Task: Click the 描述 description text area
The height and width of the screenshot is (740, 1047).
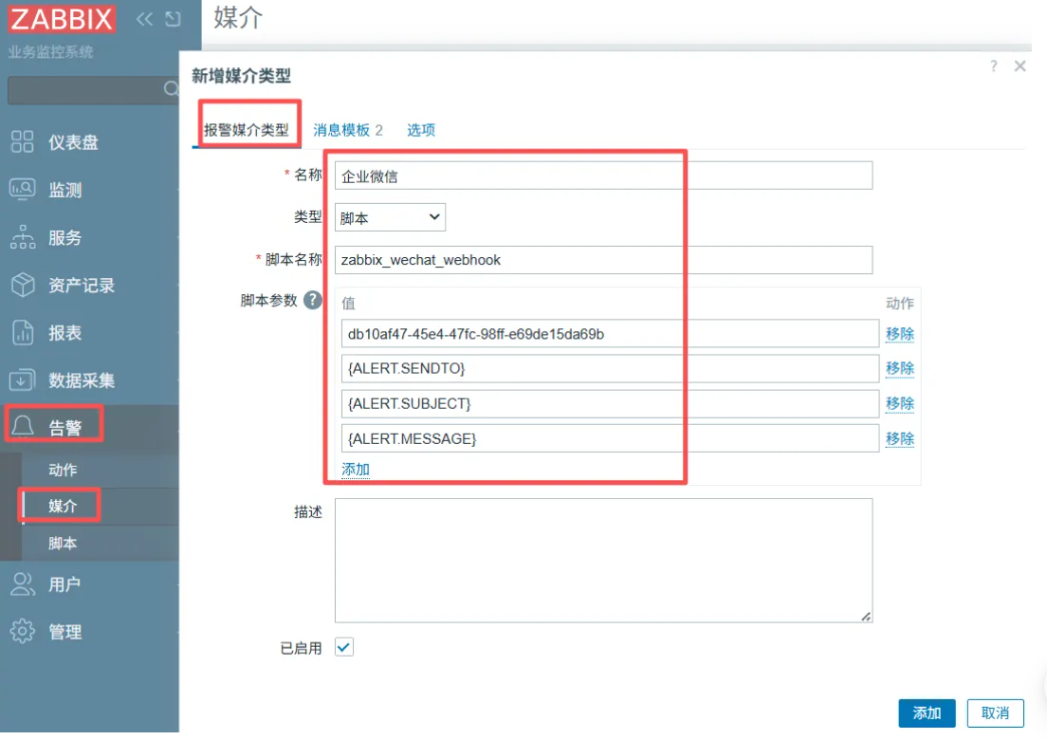Action: [603, 560]
